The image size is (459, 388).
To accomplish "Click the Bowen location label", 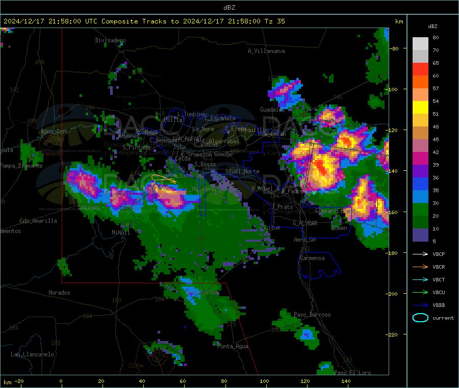I will point(339,228).
